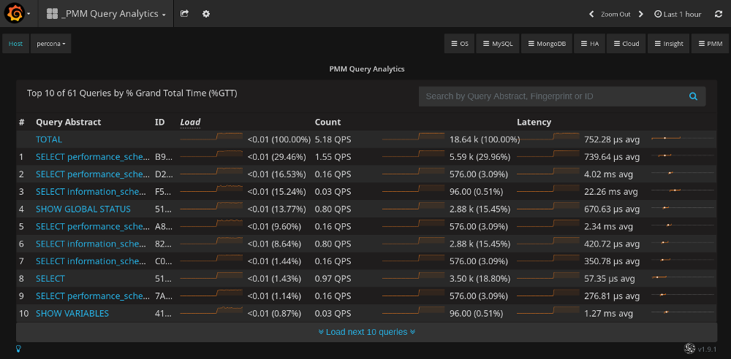Sort by the Load column header
The image size is (731, 359).
(190, 123)
